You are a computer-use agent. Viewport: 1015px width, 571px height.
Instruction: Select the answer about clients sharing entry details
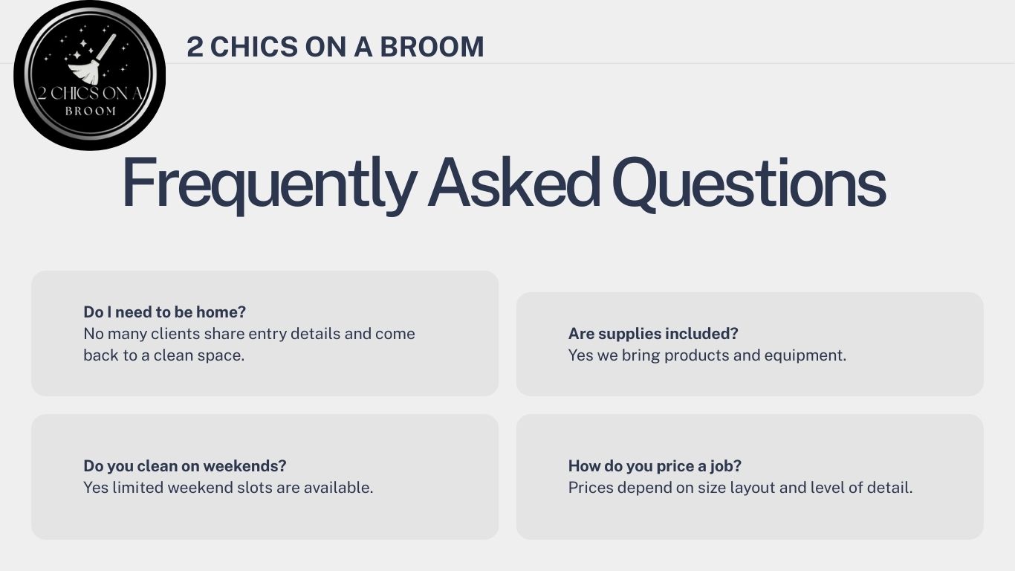(249, 334)
